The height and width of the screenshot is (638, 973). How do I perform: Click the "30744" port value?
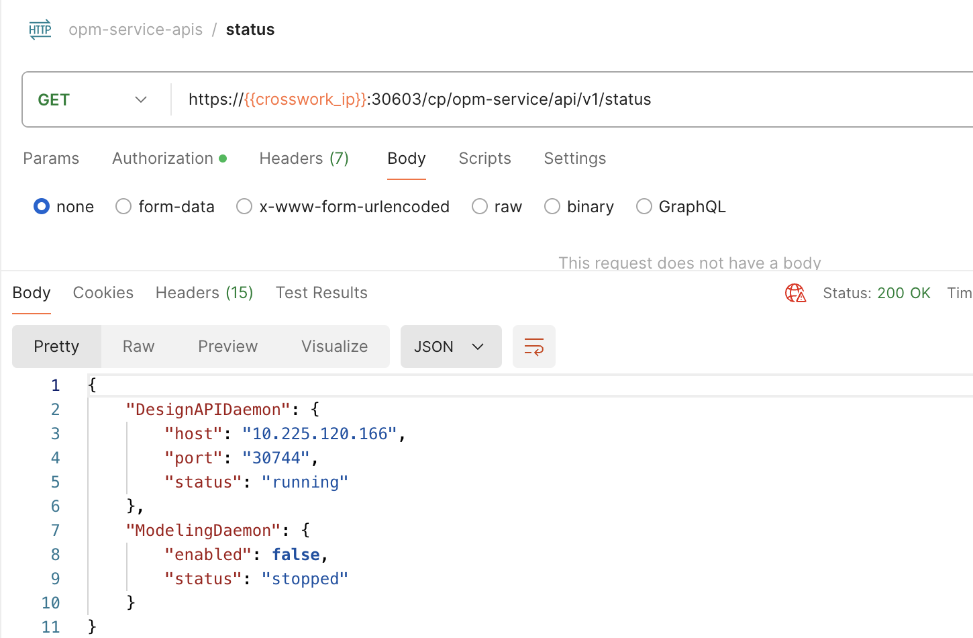pyautogui.click(x=276, y=458)
